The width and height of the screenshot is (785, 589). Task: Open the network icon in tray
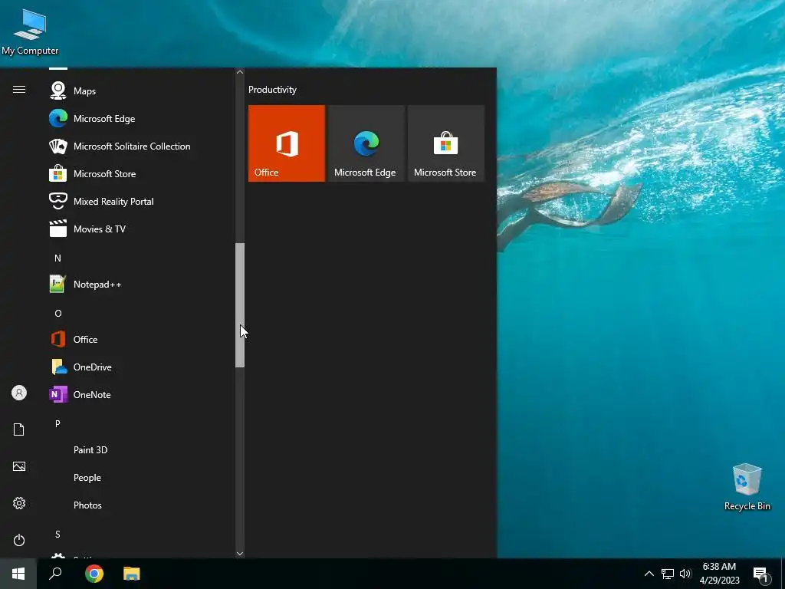pyautogui.click(x=668, y=574)
